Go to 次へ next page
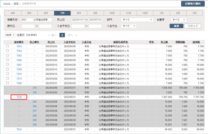This screenshot has width=208, height=134. 70,35
